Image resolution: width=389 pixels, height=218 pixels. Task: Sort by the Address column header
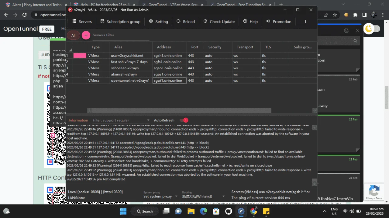point(169,47)
